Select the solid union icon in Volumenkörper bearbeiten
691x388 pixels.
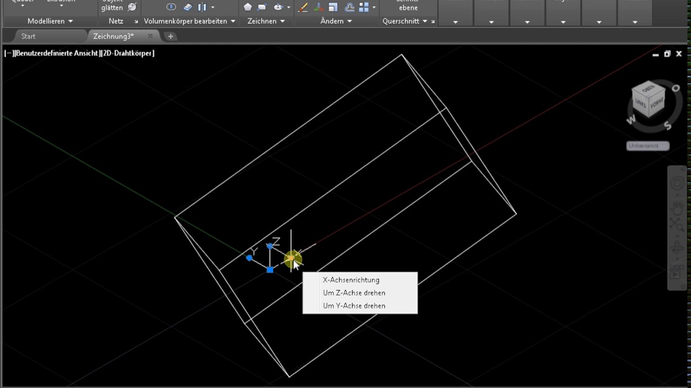(171, 7)
